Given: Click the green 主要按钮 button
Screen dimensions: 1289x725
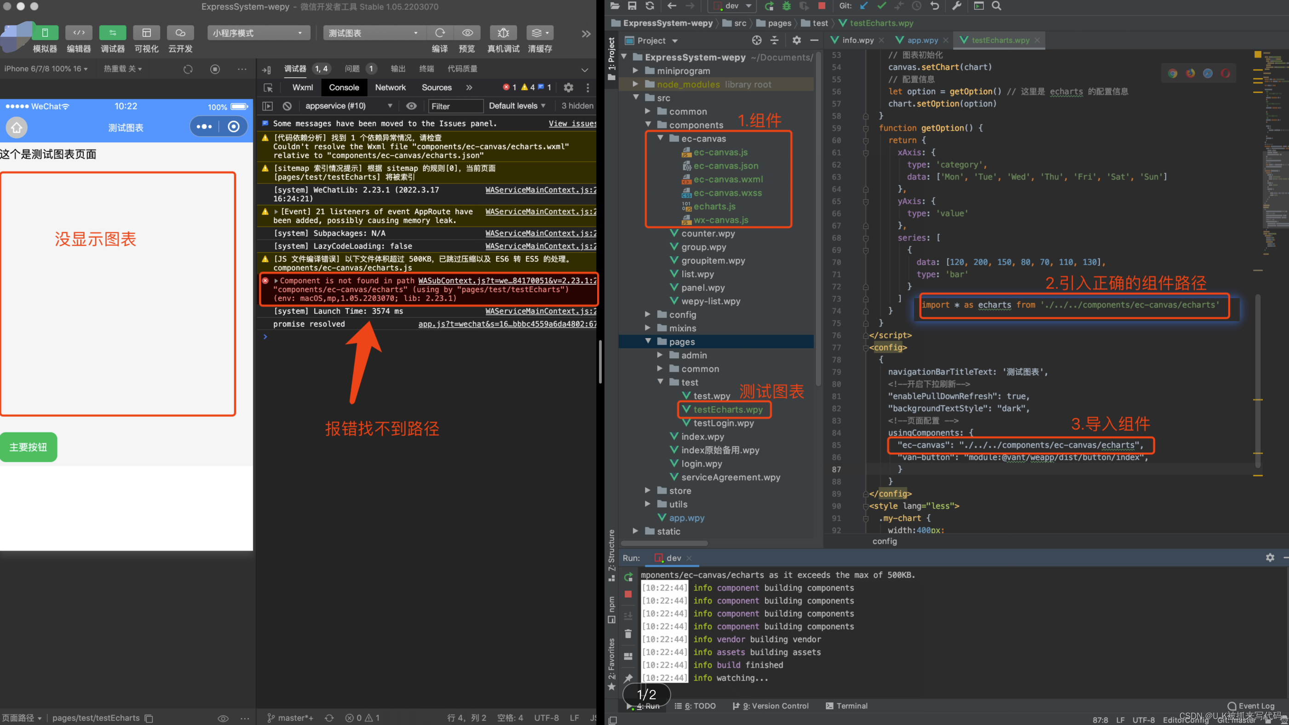Looking at the screenshot, I should [29, 447].
